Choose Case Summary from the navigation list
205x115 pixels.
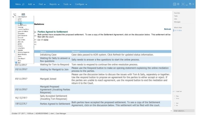click(x=22, y=17)
